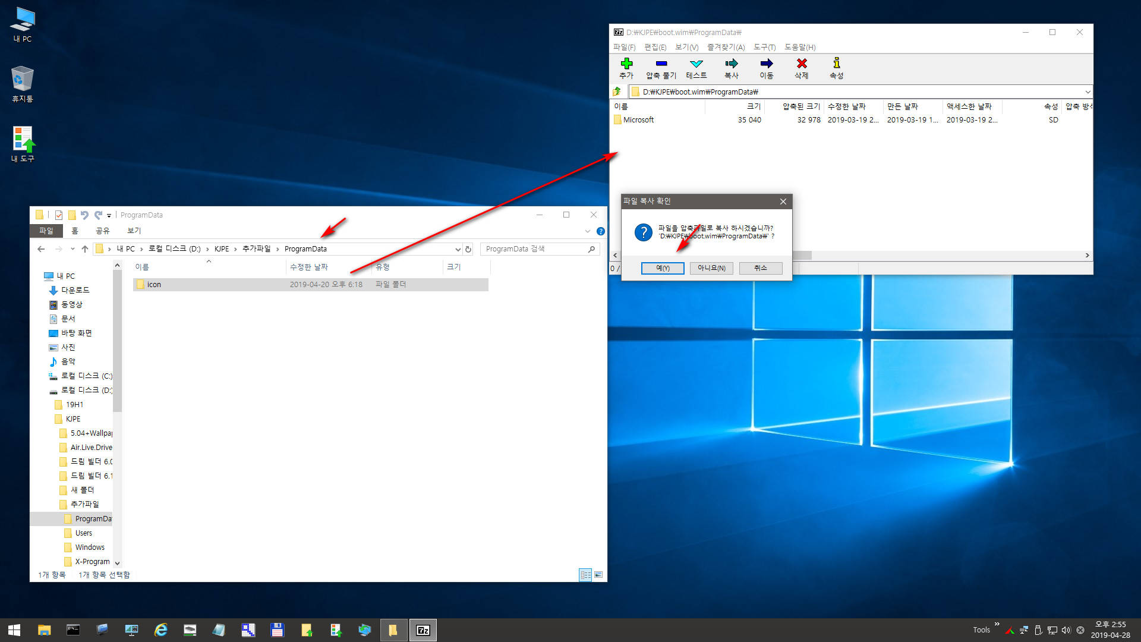
Task: Refresh the Explorer address bar
Action: pos(468,249)
